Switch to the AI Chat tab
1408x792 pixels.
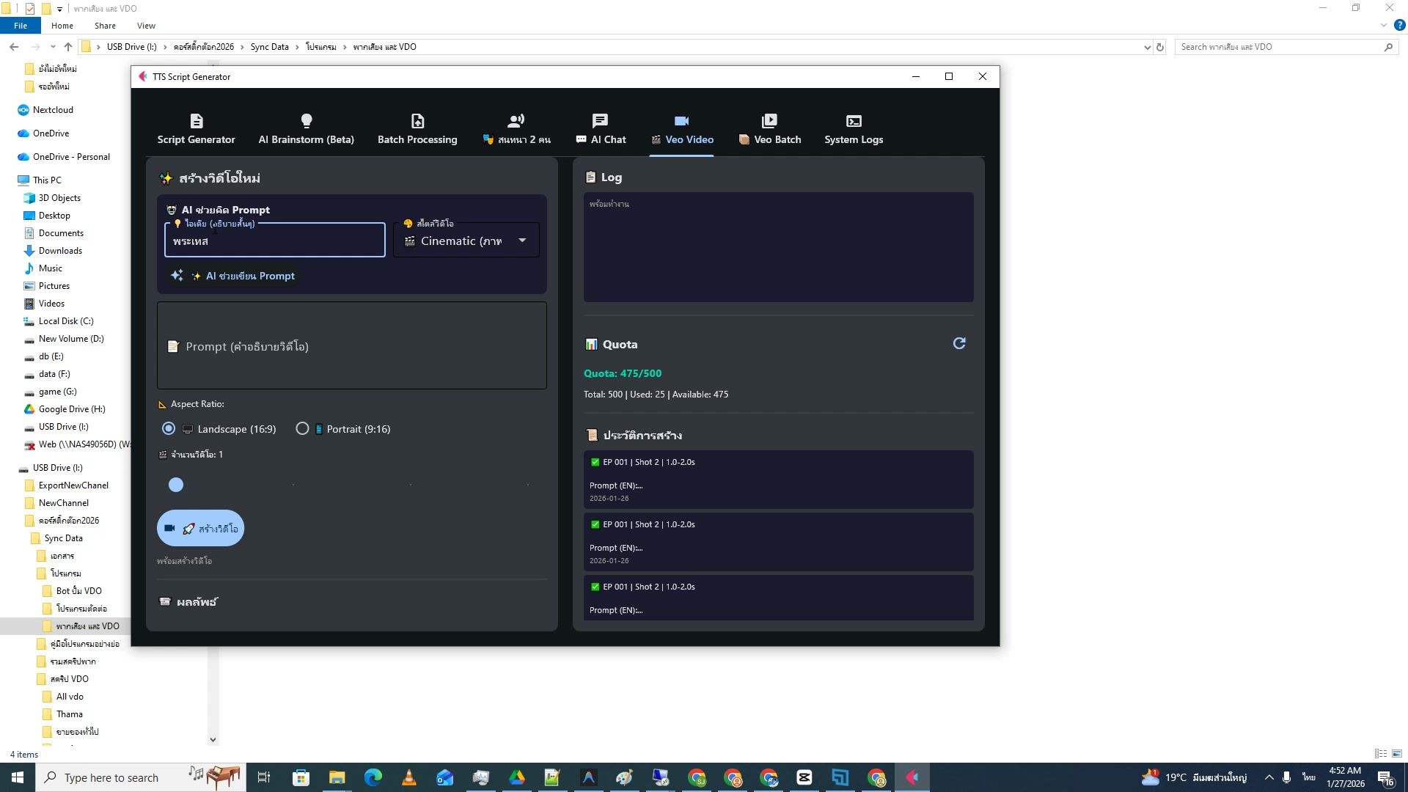click(601, 129)
